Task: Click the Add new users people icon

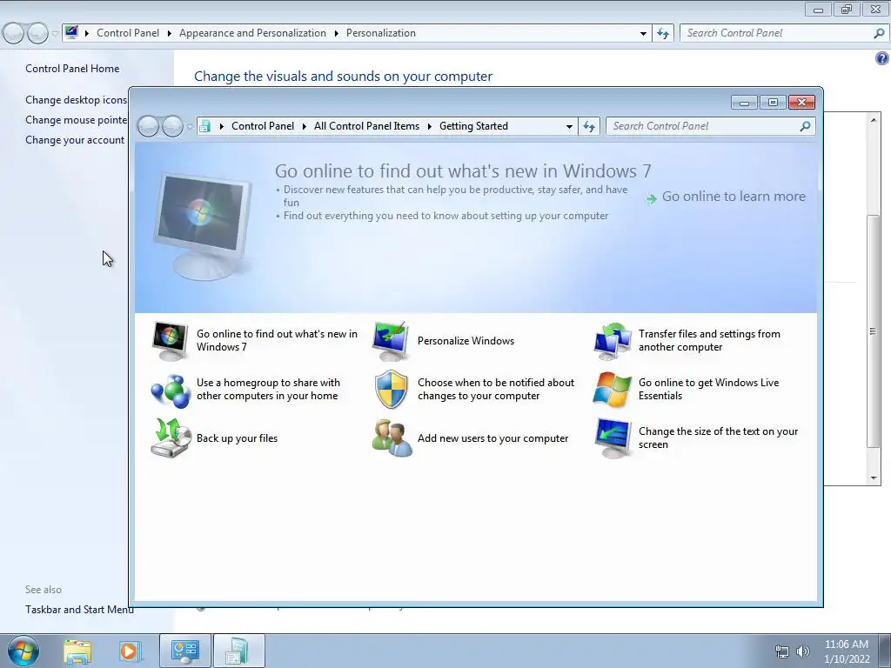Action: tap(392, 438)
